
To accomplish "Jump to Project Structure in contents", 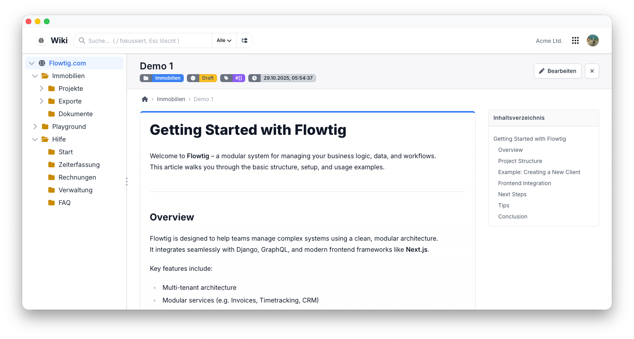I will pyautogui.click(x=520, y=161).
